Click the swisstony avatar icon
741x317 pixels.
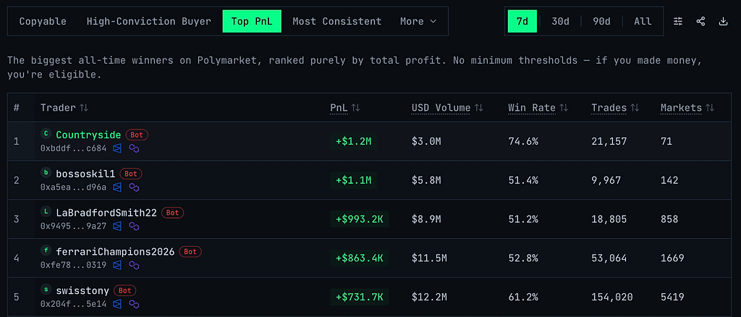46,289
